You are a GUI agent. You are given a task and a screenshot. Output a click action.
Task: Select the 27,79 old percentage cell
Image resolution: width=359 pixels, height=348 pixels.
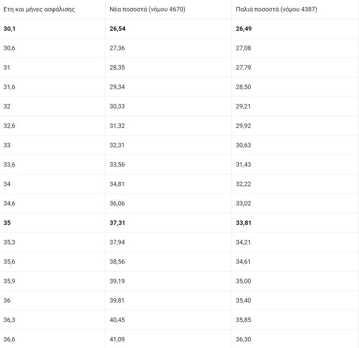[x=243, y=67]
